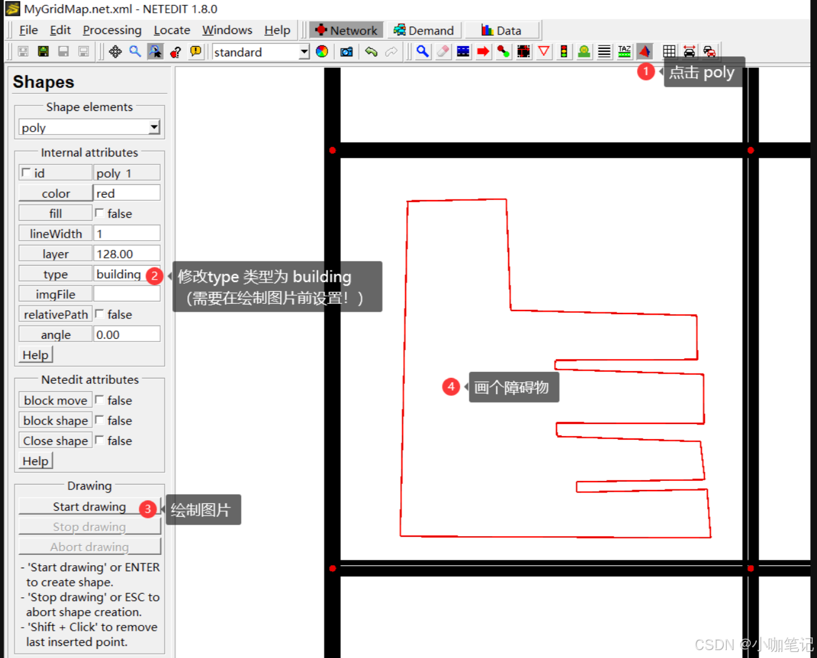Select the Move mode tool

point(116,52)
